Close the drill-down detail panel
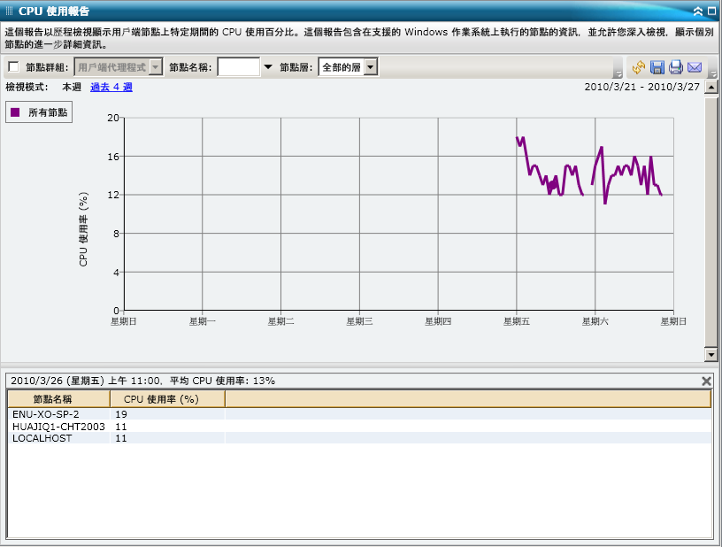This screenshot has width=722, height=547. coord(706,381)
